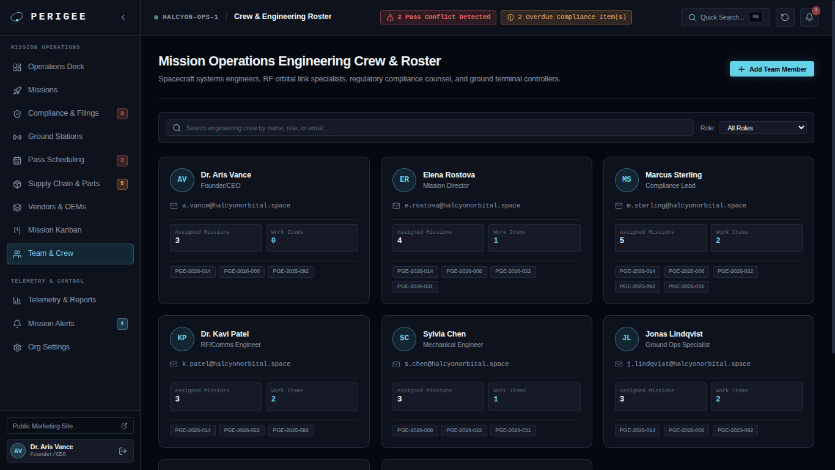835x470 pixels.
Task: Click the Pass Scheduling badge count
Action: pyautogui.click(x=122, y=160)
